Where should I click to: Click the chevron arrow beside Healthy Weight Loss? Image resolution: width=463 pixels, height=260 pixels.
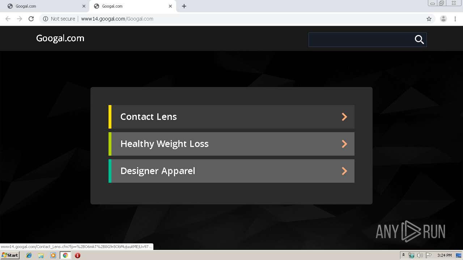pyautogui.click(x=344, y=144)
